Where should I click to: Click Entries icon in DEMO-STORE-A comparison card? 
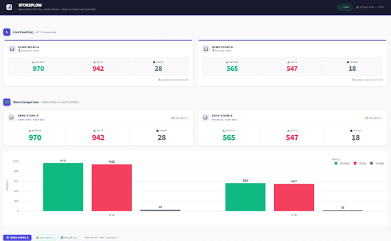[x=30, y=131]
